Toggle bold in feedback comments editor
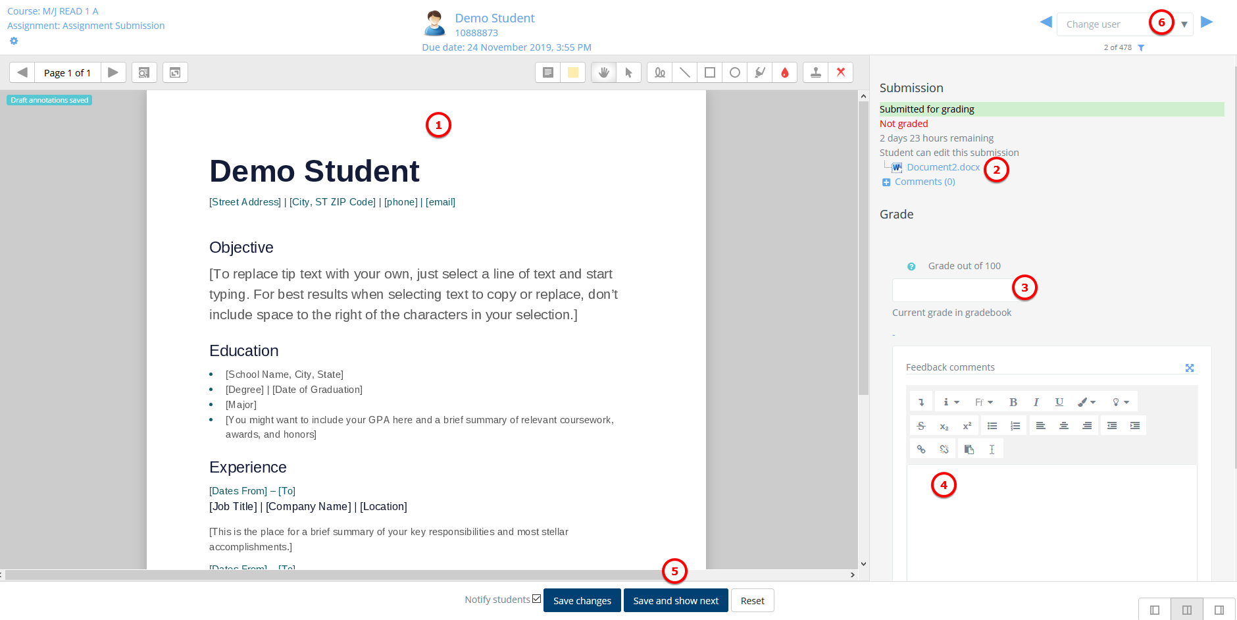The image size is (1237, 620). [x=1013, y=402]
